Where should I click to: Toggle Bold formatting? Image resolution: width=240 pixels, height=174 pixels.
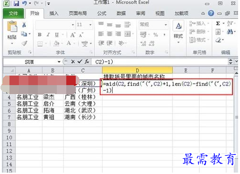40,35
